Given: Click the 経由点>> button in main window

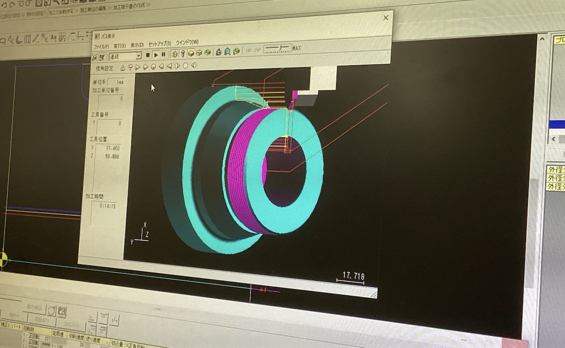Looking at the screenshot, I should point(42,321).
